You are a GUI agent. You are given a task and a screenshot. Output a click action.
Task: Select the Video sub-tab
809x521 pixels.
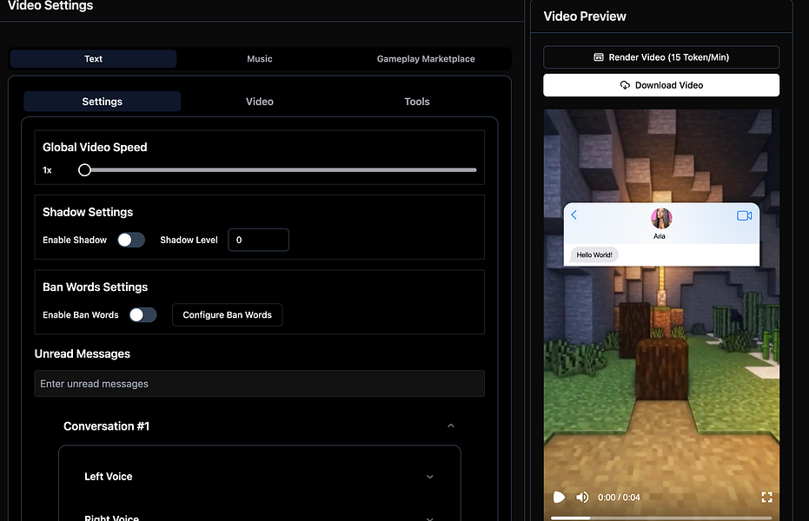coord(260,102)
